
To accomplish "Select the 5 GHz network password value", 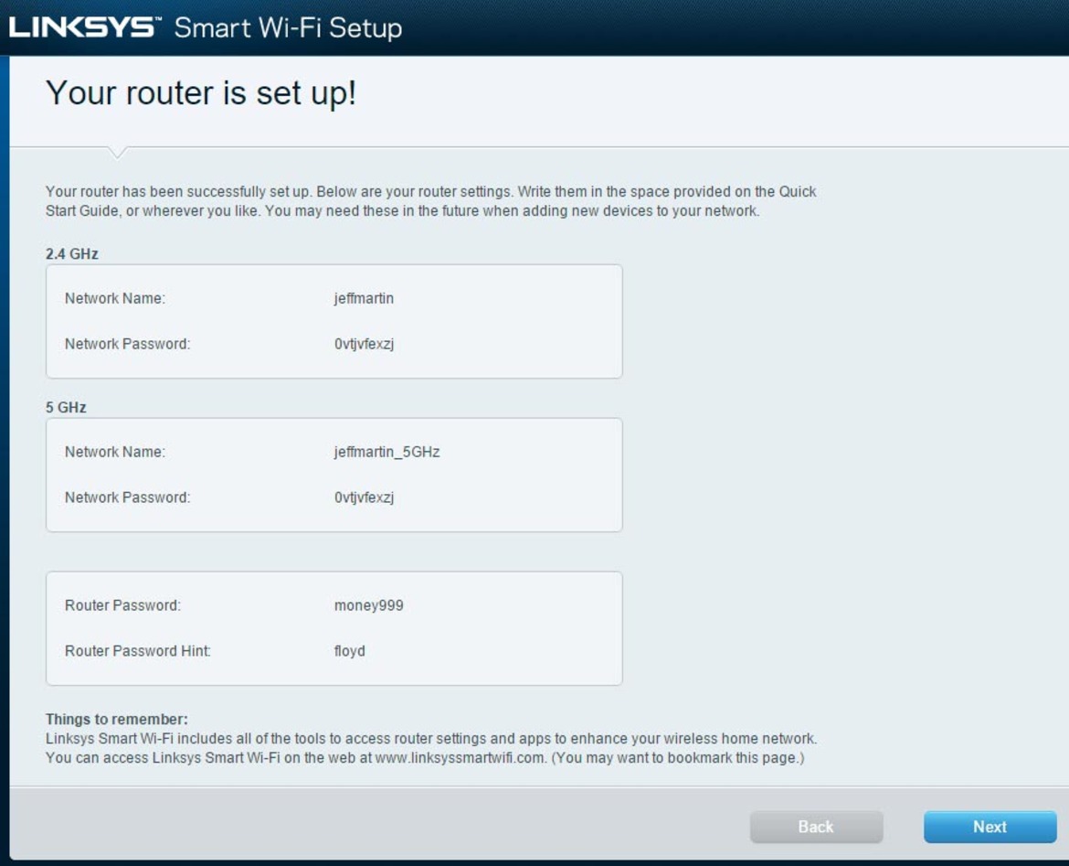I will click(x=364, y=497).
